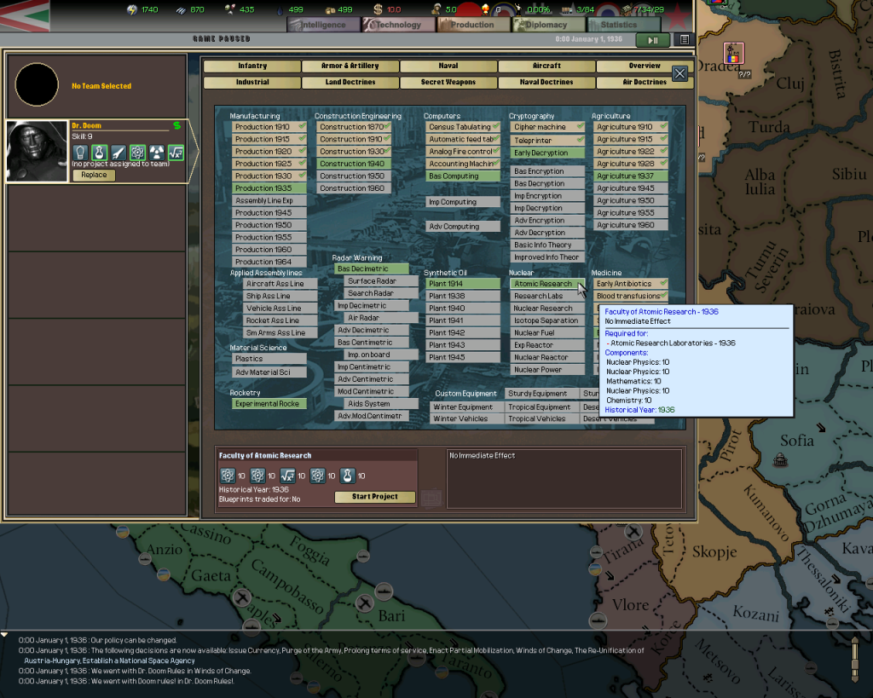Open the game menu icon beside pause button
The width and height of the screenshot is (873, 698).
(684, 39)
